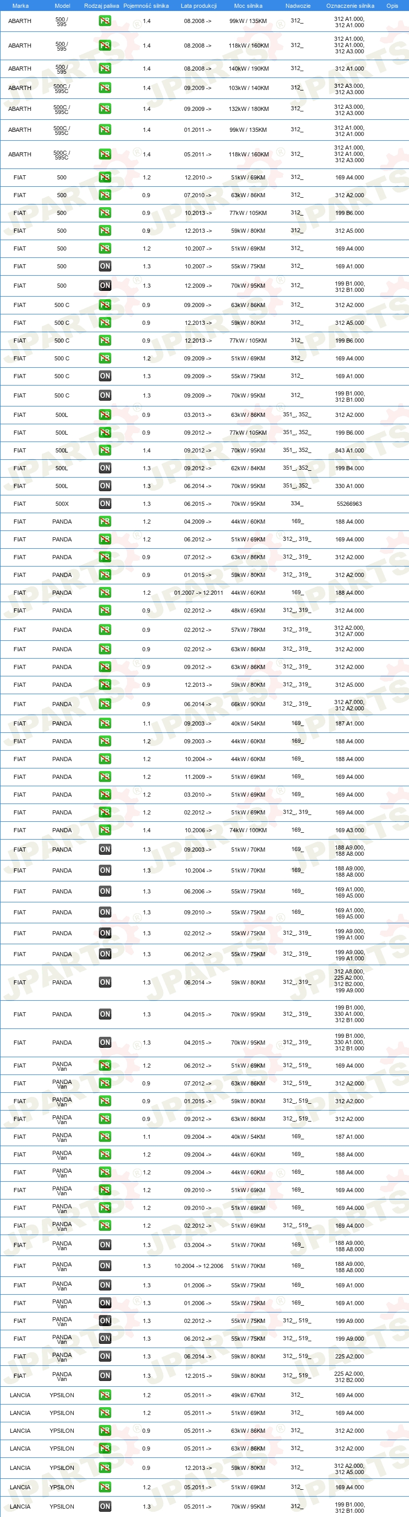The height and width of the screenshot is (1517, 409).
Task: Click body code 334_ in 500X row
Action: (x=297, y=504)
